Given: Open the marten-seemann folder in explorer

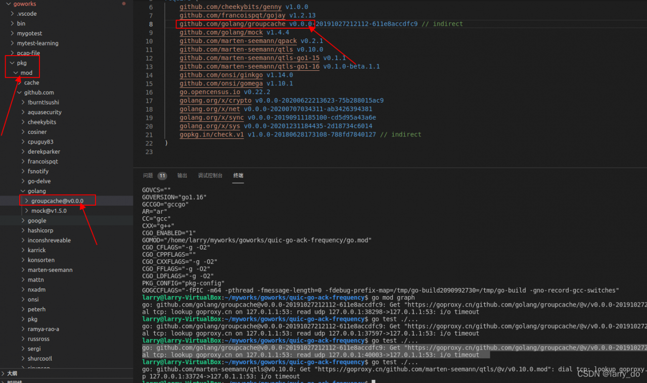Looking at the screenshot, I should click(50, 270).
